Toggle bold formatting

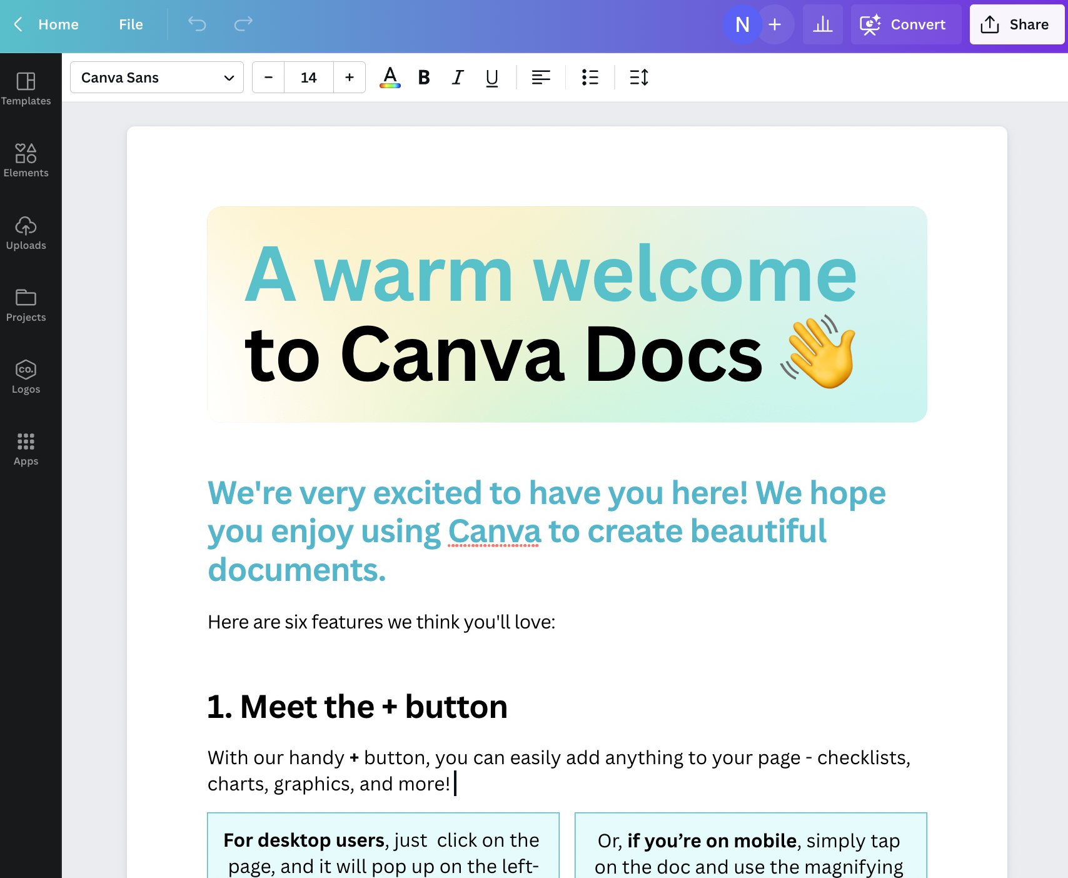tap(424, 77)
